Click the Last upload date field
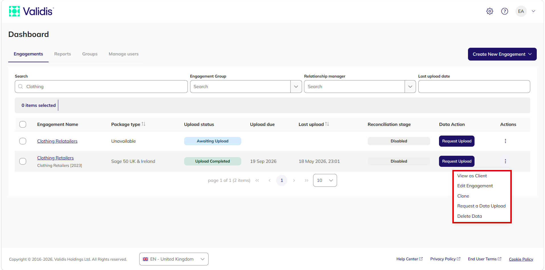545x270 pixels. (x=474, y=87)
